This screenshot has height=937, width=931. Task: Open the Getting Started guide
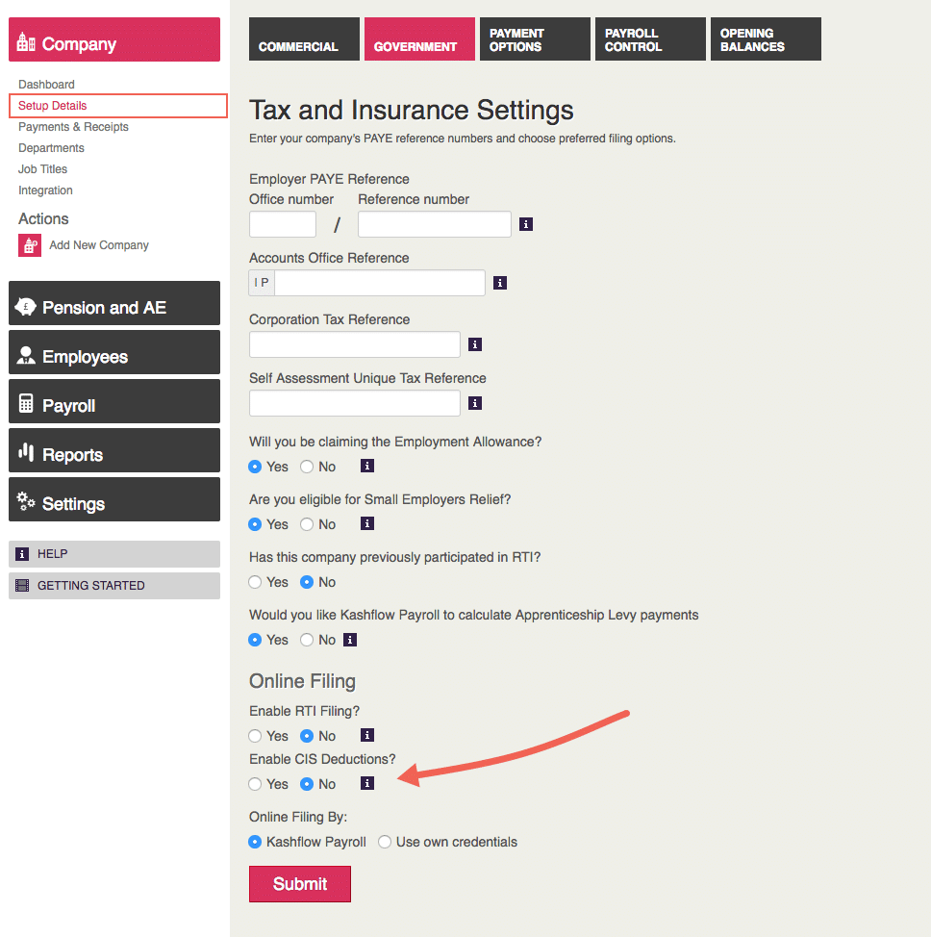tap(114, 586)
